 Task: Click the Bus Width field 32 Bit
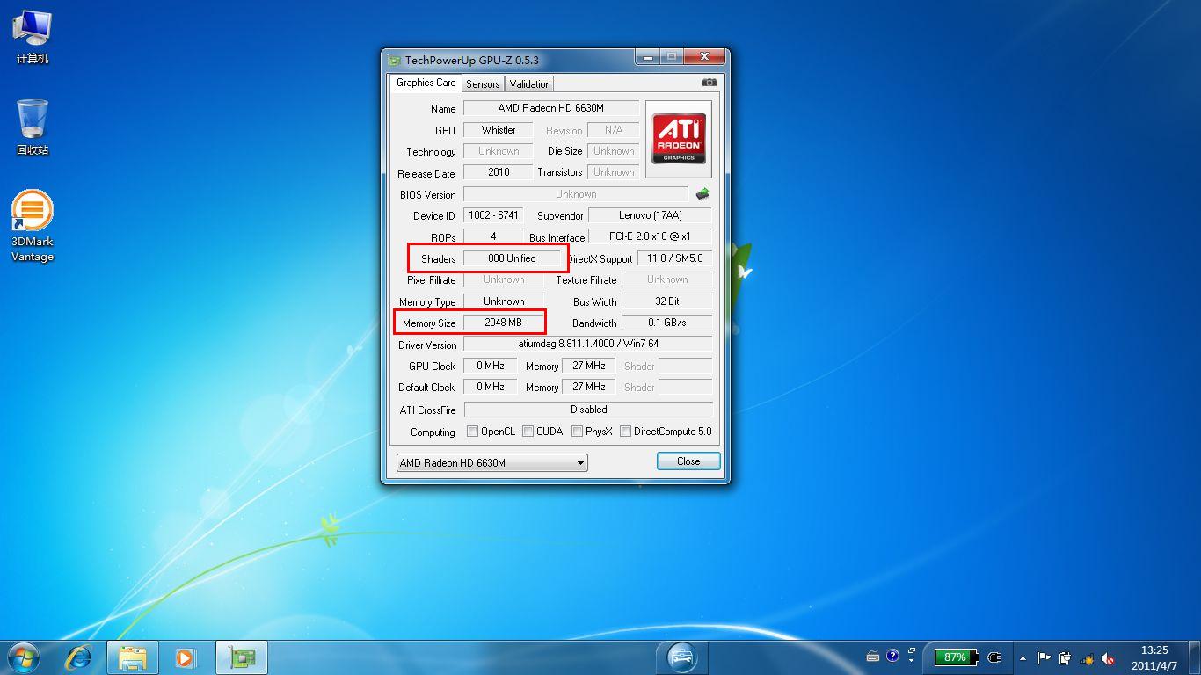click(x=666, y=301)
